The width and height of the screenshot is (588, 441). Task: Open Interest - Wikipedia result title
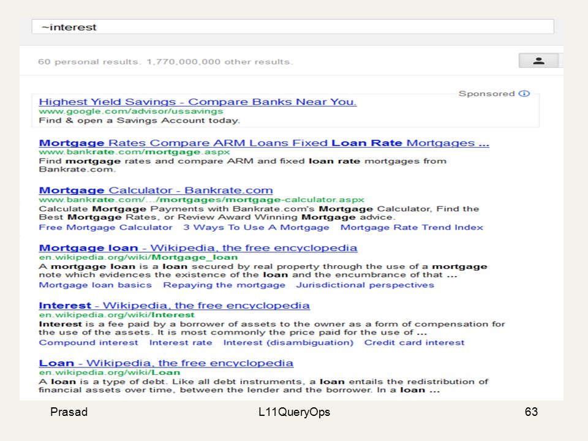(175, 306)
